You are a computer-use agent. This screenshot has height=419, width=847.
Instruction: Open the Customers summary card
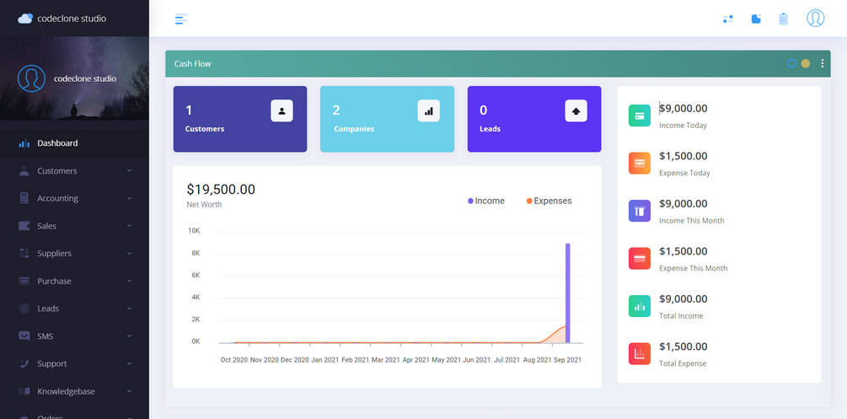pyautogui.click(x=240, y=119)
